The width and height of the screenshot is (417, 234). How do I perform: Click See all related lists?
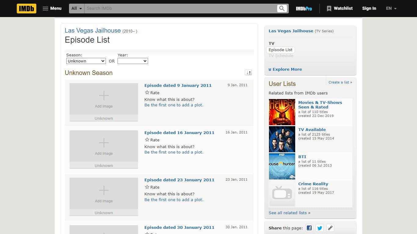click(288, 213)
